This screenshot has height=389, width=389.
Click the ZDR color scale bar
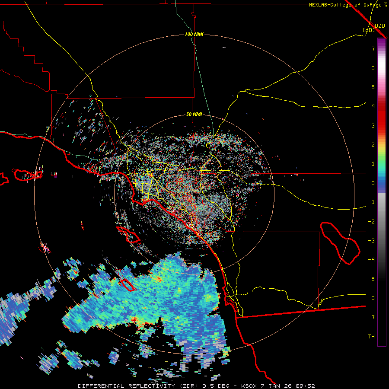tap(382, 192)
